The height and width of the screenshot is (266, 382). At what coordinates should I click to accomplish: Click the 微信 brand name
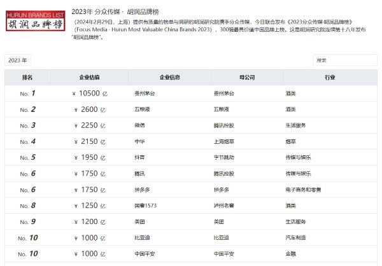tap(139, 125)
